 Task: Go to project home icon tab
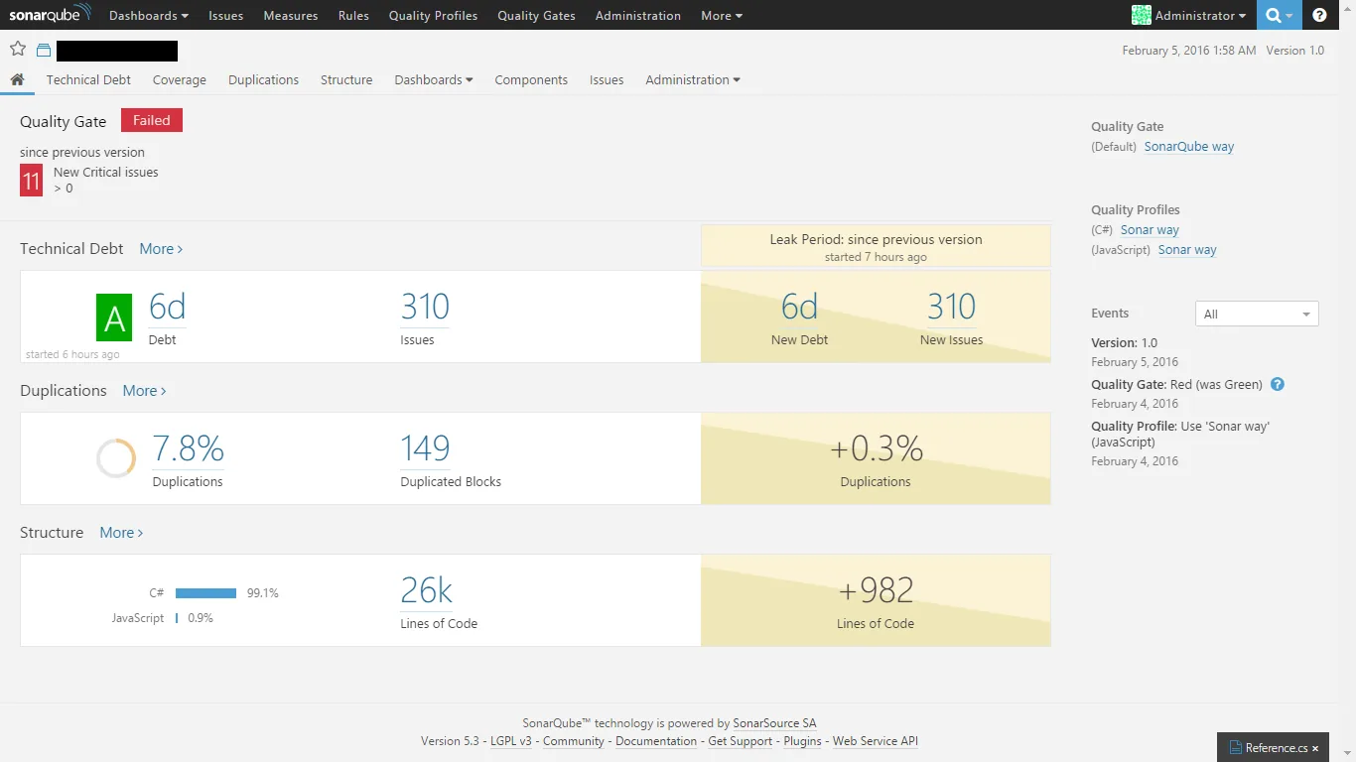click(x=18, y=79)
